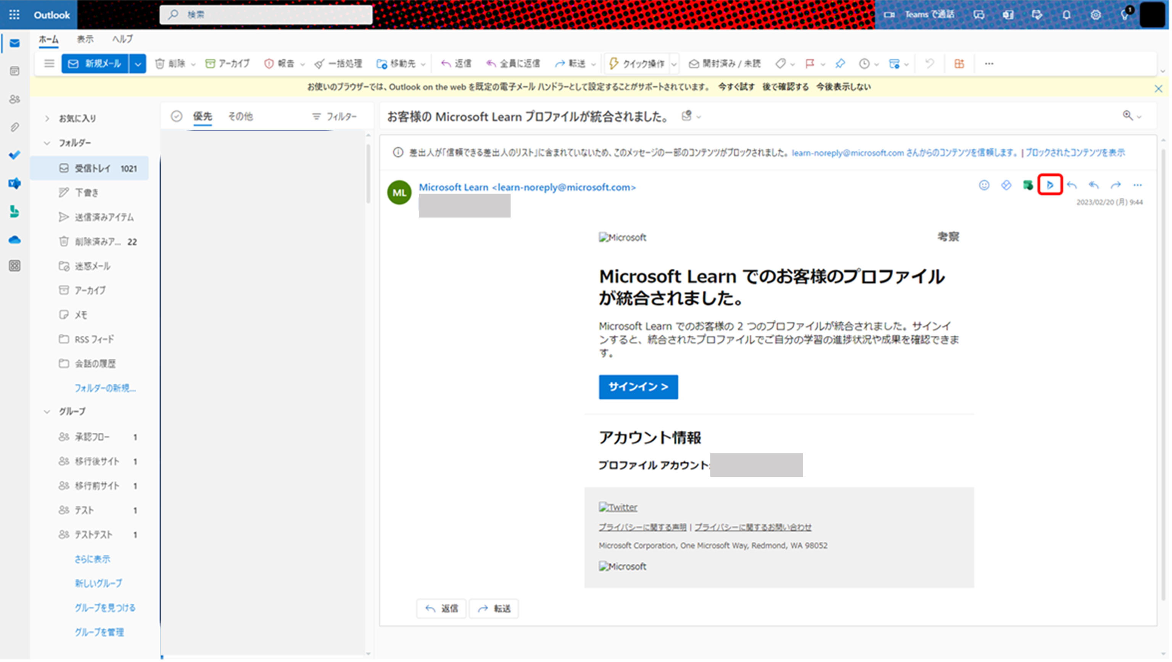Click the new folder link
The image size is (1172, 662).
coord(105,388)
